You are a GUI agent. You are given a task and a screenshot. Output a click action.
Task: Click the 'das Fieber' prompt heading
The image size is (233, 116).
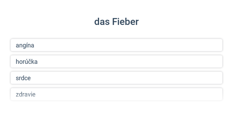116,21
